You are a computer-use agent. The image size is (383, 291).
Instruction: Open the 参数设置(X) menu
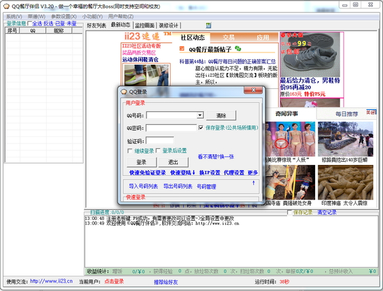click(64, 17)
